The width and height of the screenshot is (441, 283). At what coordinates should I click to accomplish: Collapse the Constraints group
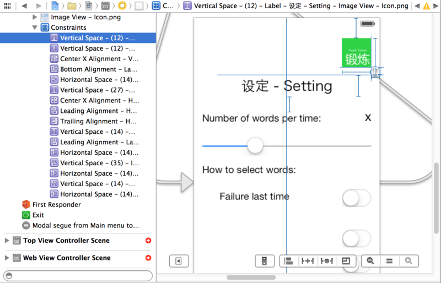tap(35, 28)
